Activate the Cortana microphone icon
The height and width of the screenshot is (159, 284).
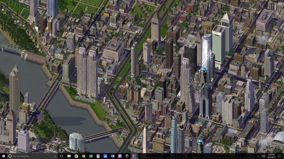(55, 156)
